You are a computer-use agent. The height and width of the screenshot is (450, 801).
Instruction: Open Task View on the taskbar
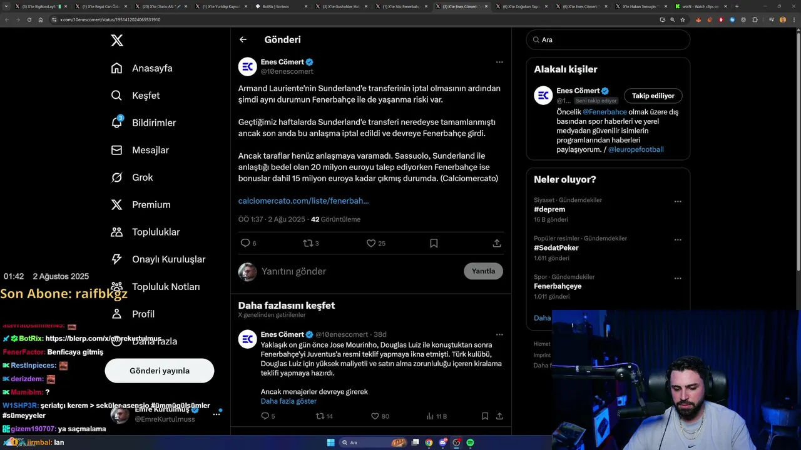pos(415,442)
